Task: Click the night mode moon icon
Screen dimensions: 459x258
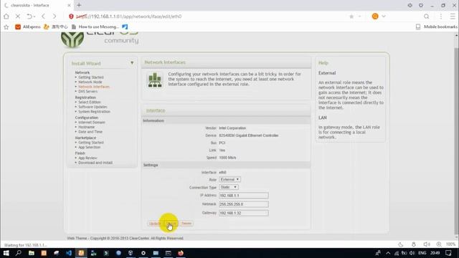Action: pyautogui.click(x=401, y=244)
